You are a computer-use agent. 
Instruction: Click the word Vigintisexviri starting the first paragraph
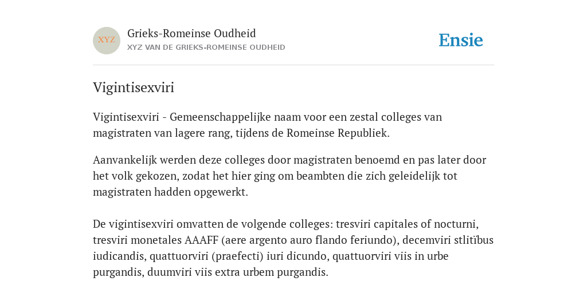(x=126, y=117)
